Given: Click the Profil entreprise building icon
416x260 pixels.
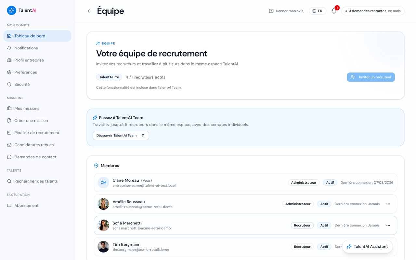Looking at the screenshot, I should click(x=9, y=60).
